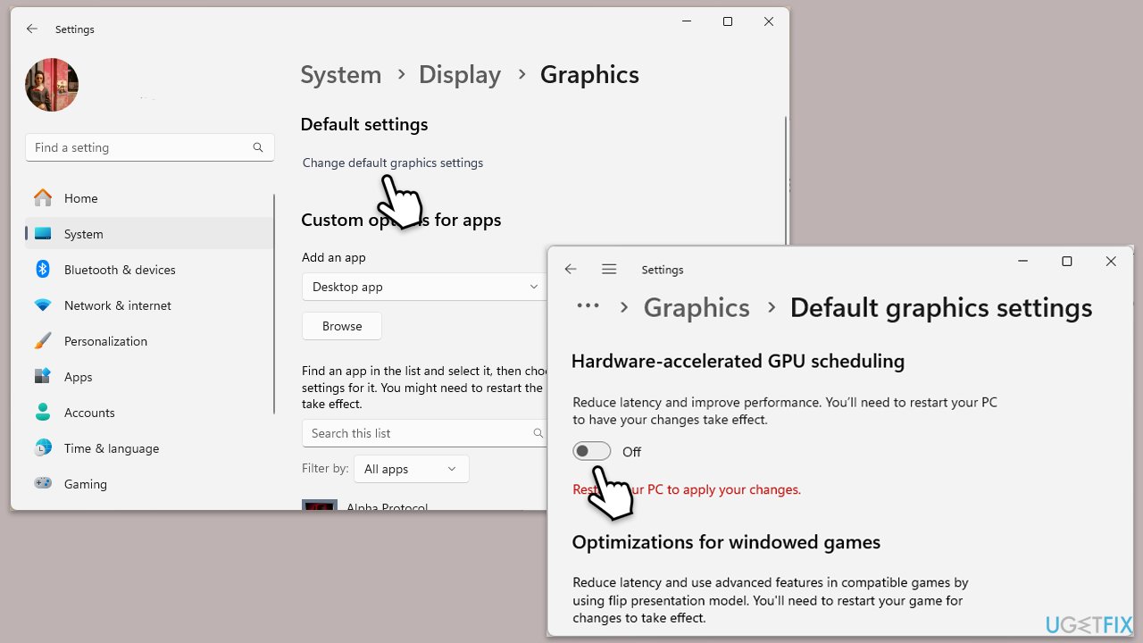Go to Display breadcrumb
This screenshot has height=643, width=1143.
460,75
